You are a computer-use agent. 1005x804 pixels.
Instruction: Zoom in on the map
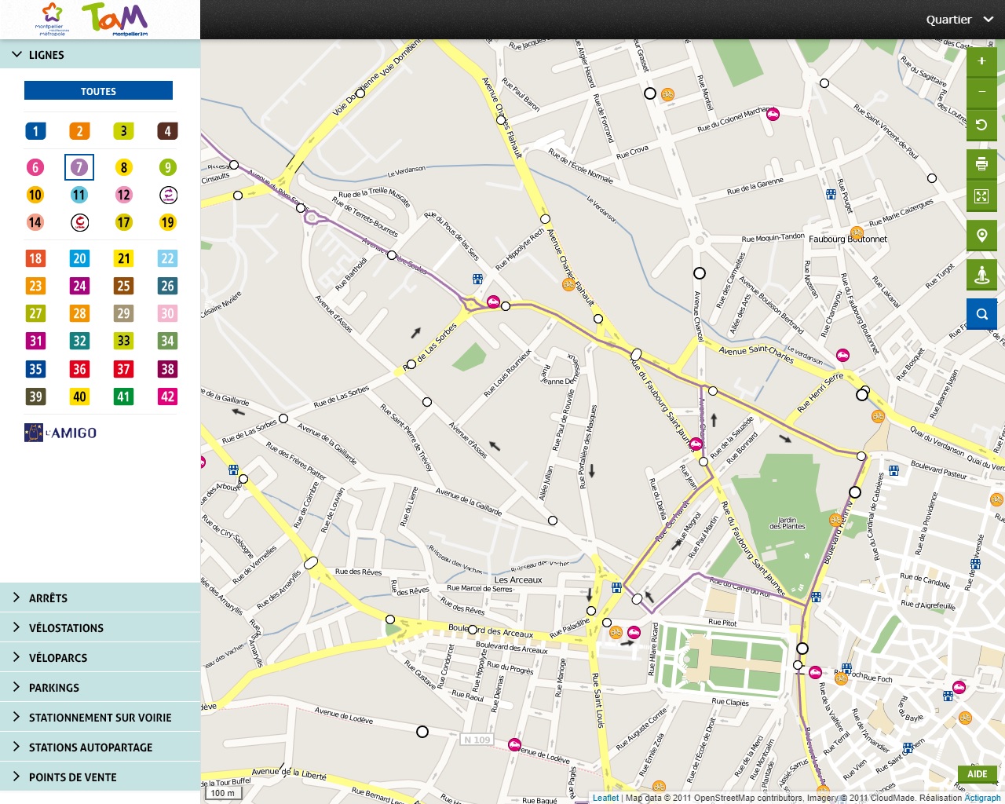981,61
